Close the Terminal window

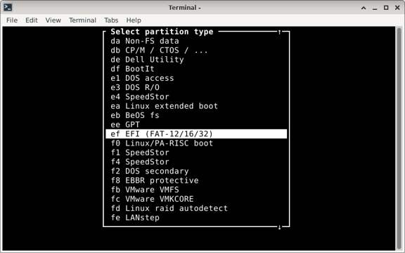click(x=397, y=8)
